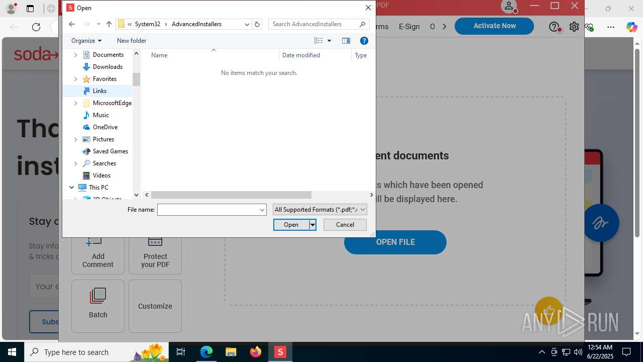Click OPEN FILE button in Soda PDF
The image size is (643, 362).
395,242
